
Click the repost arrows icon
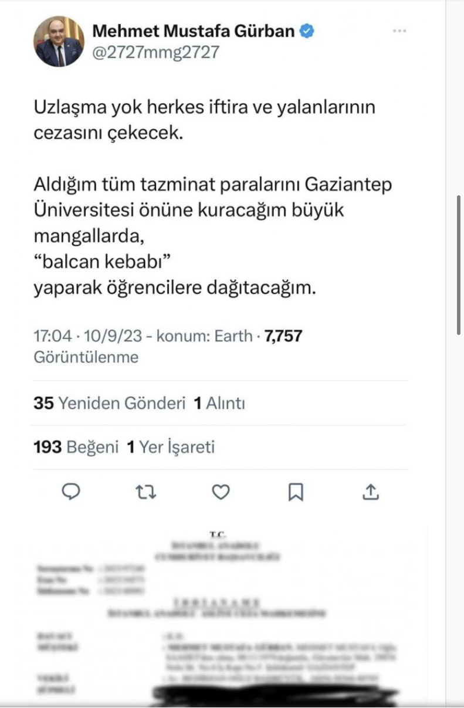(145, 492)
